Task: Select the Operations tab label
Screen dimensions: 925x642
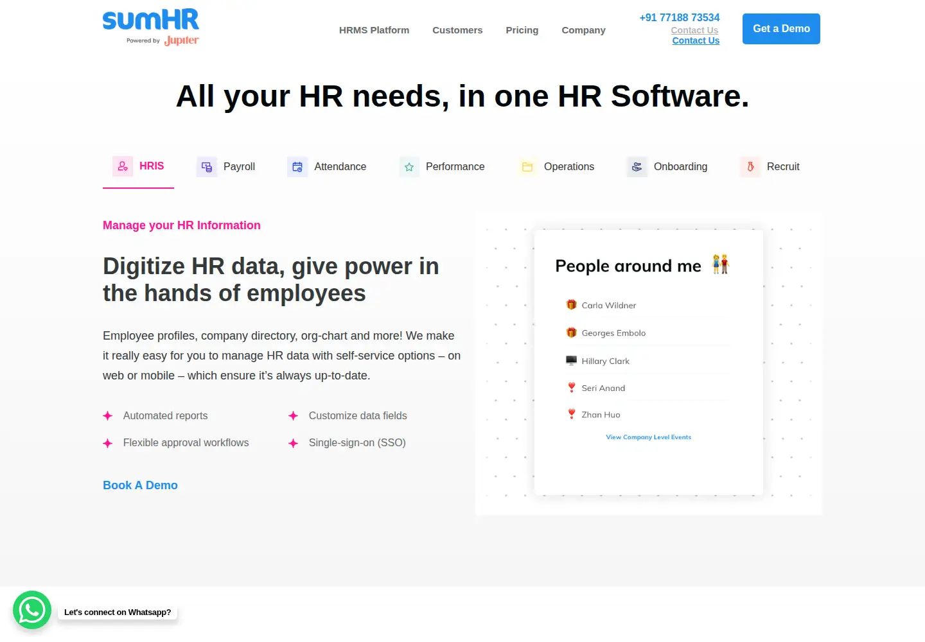Action: pos(569,167)
